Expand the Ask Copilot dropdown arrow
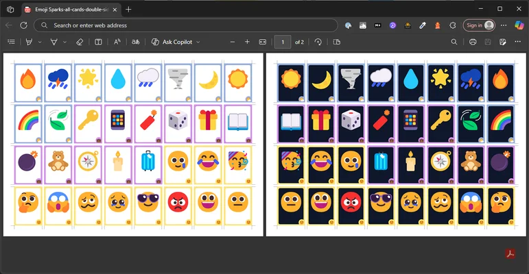The height and width of the screenshot is (274, 529). coord(198,42)
